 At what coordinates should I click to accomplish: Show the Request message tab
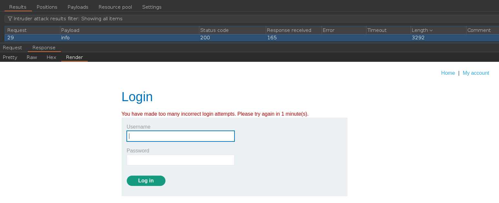[13, 48]
